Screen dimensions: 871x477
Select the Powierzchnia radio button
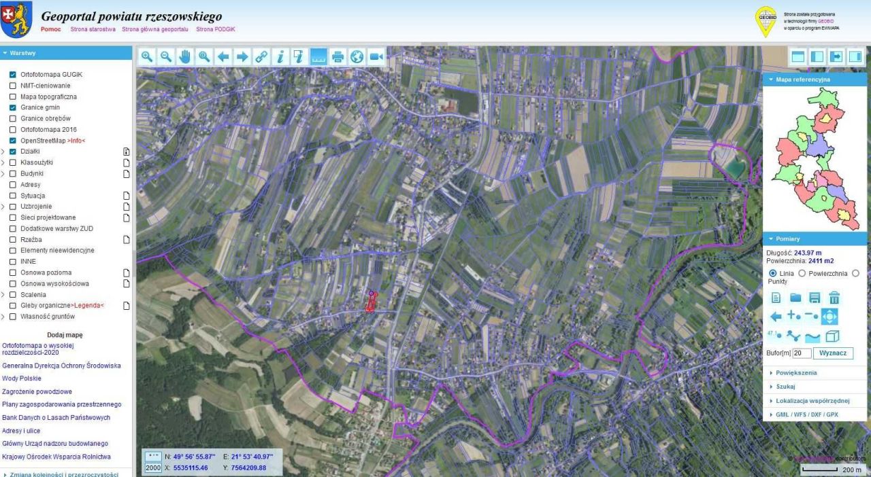[802, 273]
